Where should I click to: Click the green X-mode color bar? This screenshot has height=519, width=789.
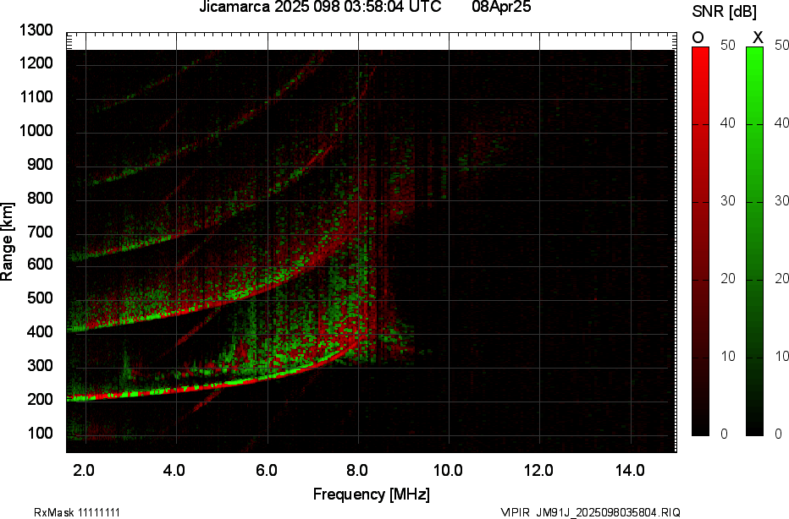pos(754,241)
